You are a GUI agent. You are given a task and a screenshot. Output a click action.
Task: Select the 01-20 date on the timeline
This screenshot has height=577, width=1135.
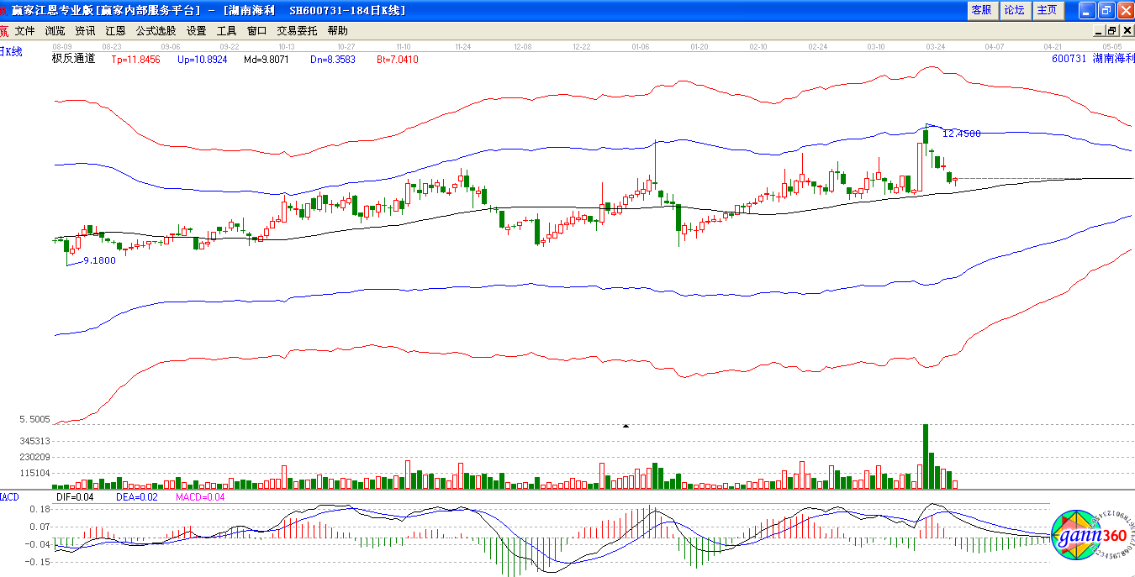[x=699, y=46]
